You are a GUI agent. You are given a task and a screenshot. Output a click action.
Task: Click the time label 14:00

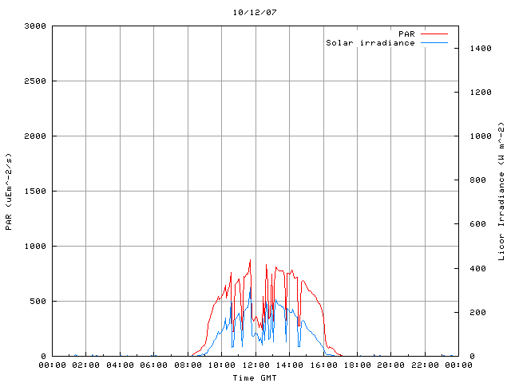(289, 365)
